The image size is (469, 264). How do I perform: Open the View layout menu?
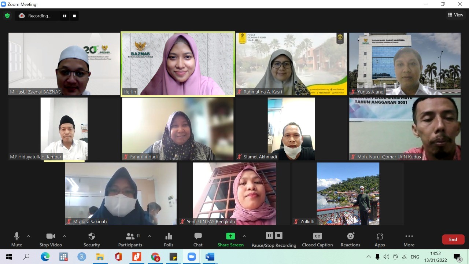(455, 15)
